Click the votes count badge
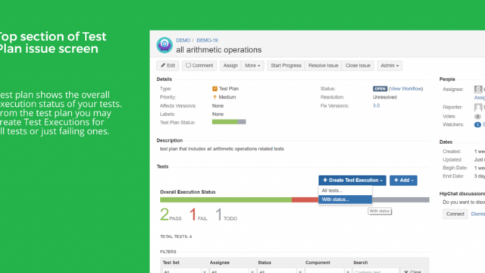 pyautogui.click(x=477, y=117)
